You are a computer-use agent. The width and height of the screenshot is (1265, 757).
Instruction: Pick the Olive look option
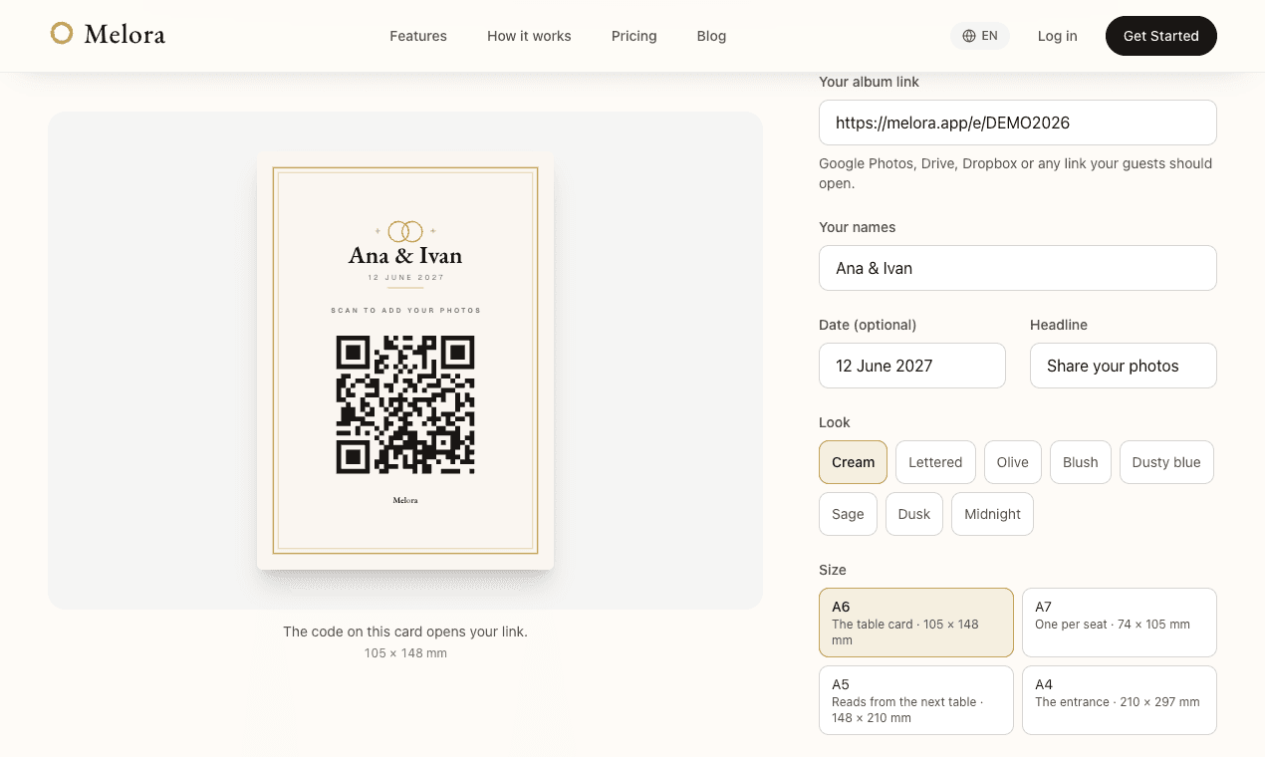point(1013,462)
